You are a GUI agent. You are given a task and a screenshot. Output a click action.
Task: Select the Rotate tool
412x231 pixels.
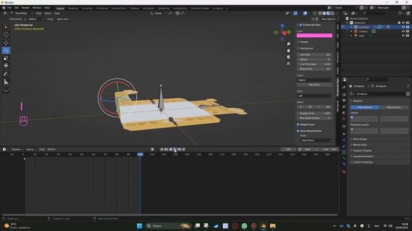[x=6, y=50]
